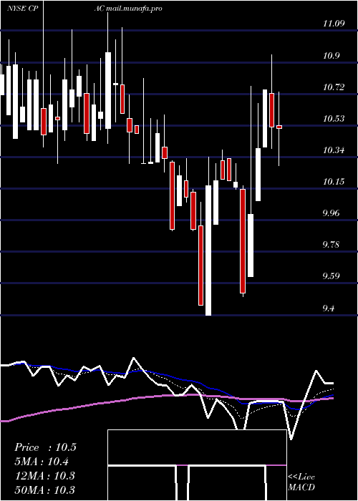Select the 11.09 price axis label

tap(334, 24)
